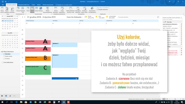
Task: Click the Nowy termin ribbon icon
Action: click(x=2, y=10)
